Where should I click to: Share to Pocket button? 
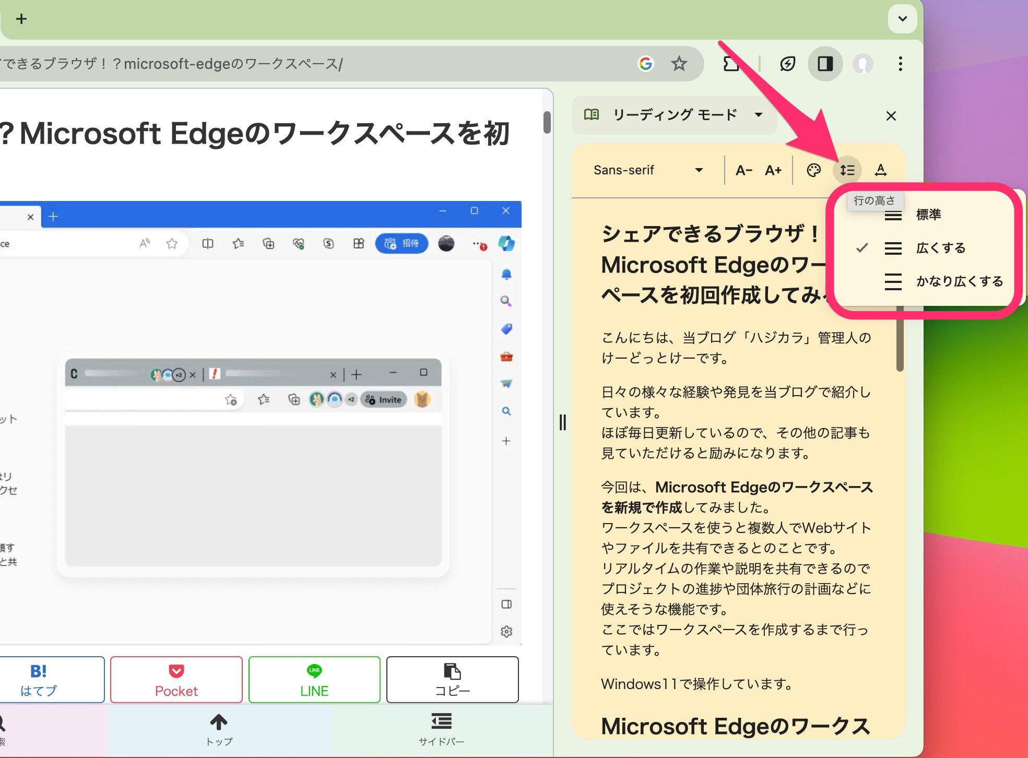click(176, 680)
